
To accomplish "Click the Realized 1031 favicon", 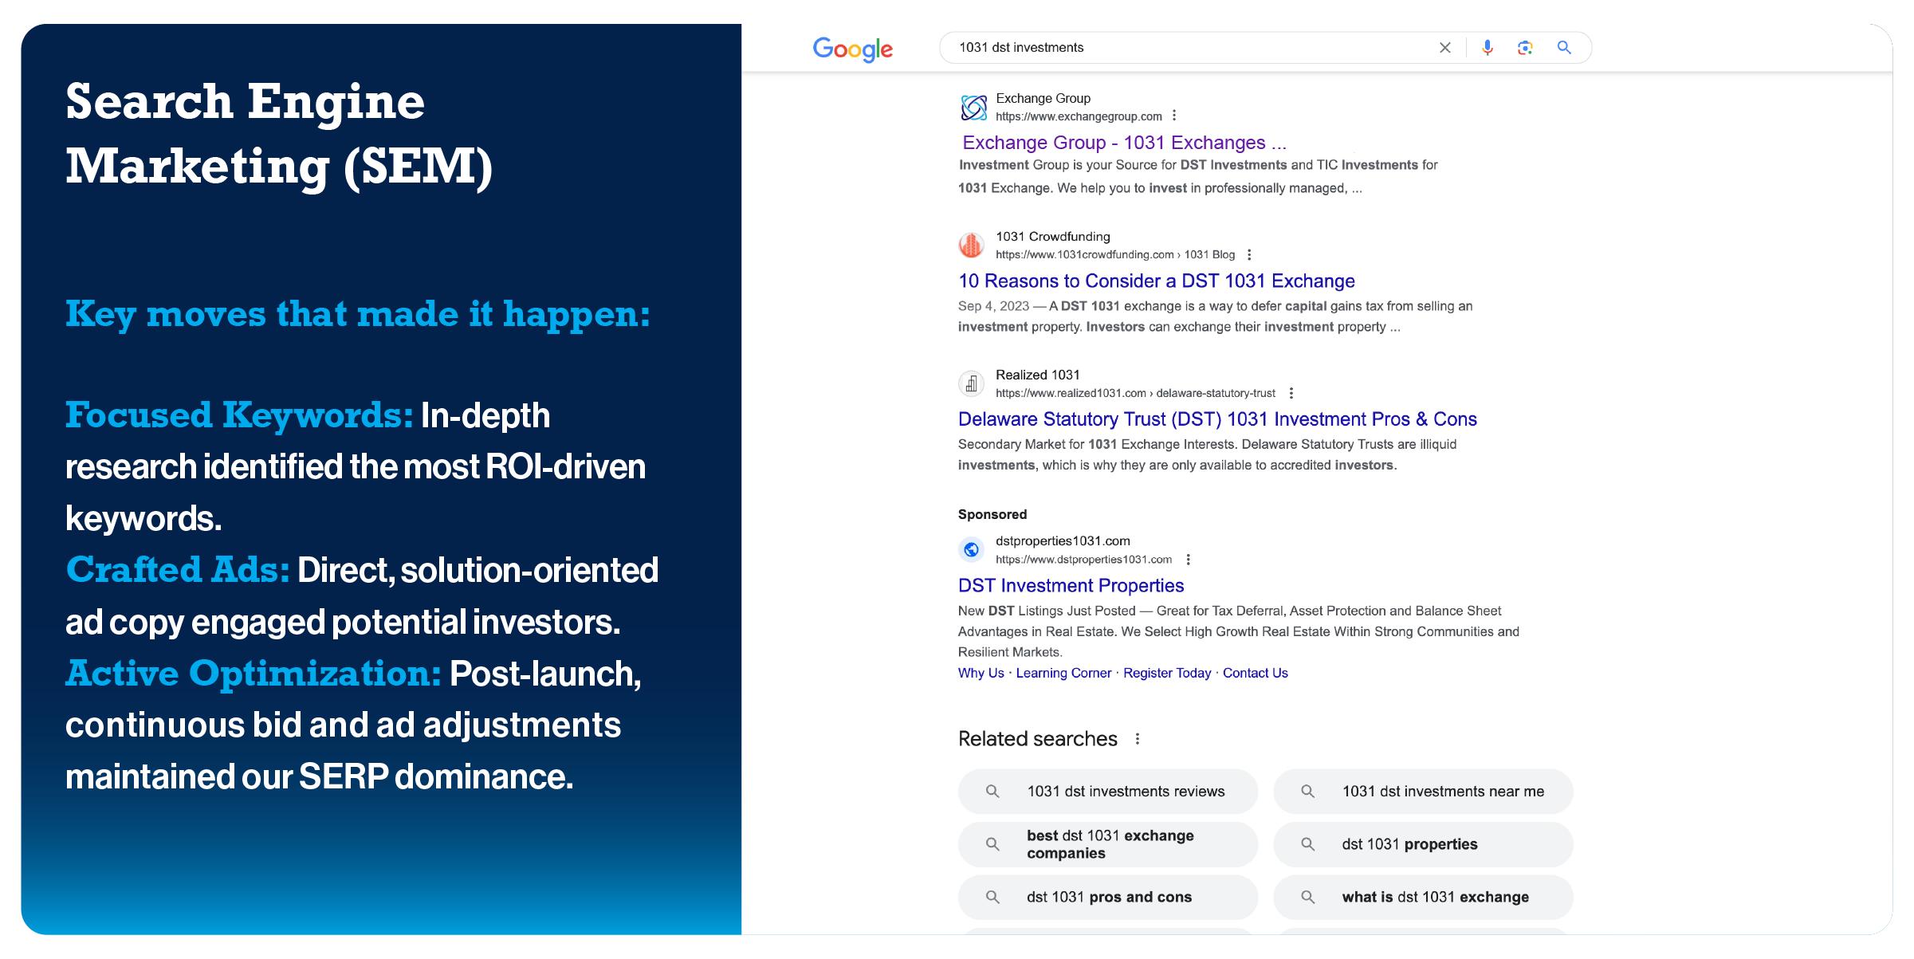I will [971, 383].
